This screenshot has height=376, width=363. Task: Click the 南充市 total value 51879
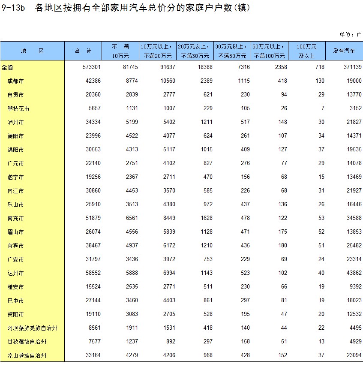click(x=93, y=218)
